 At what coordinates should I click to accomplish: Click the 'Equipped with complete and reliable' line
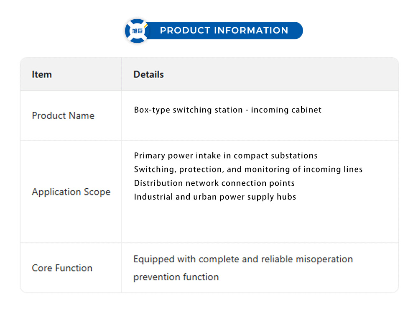point(243,259)
